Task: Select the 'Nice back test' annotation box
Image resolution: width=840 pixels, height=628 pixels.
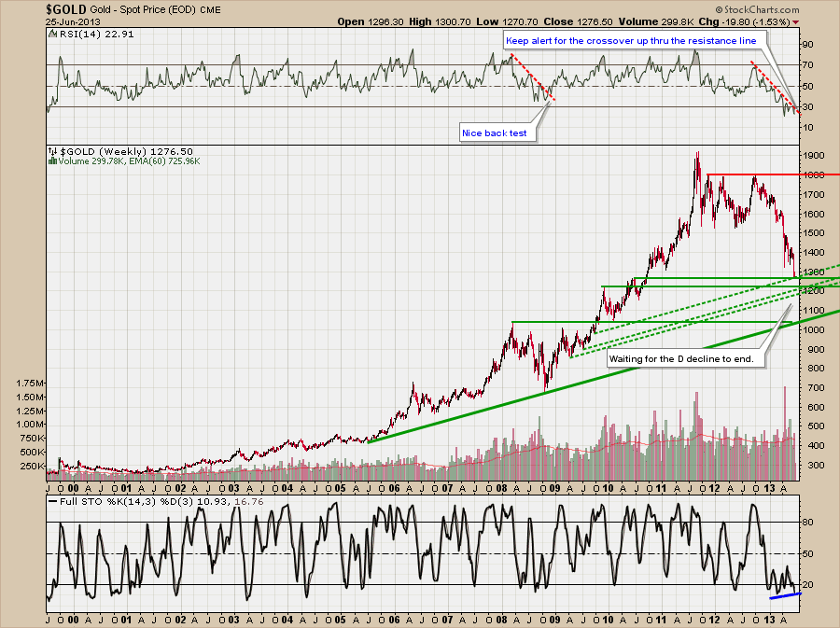Action: [494, 133]
